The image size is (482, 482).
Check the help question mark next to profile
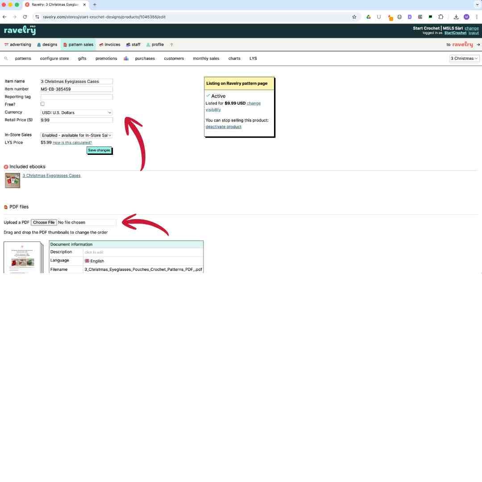(x=171, y=45)
